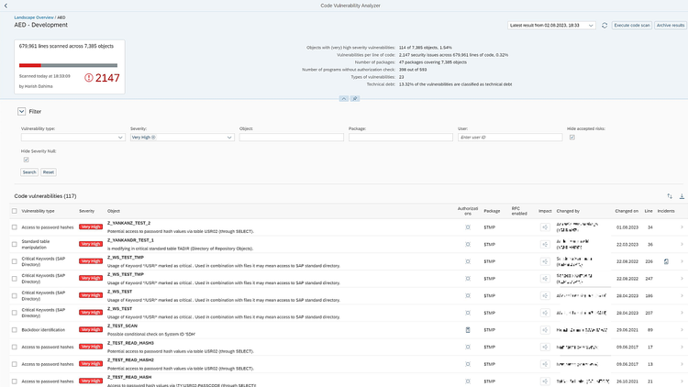The image size is (688, 387).
Task: Click the Execute code scan button
Action: click(x=632, y=26)
